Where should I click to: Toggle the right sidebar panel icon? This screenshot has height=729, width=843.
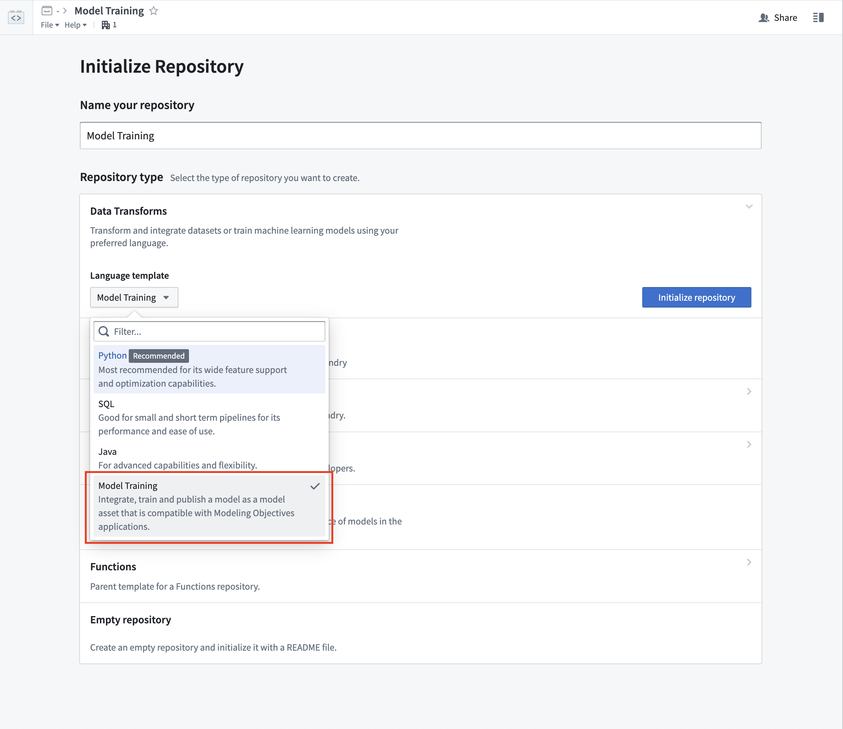pyautogui.click(x=818, y=17)
